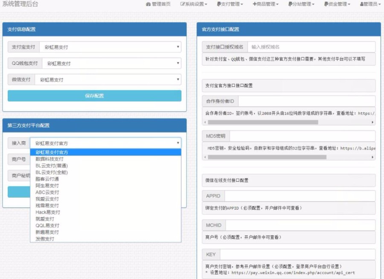Screen dimensions: 384x279
Task: Click the 管理首页 home icon
Action: click(x=148, y=4)
